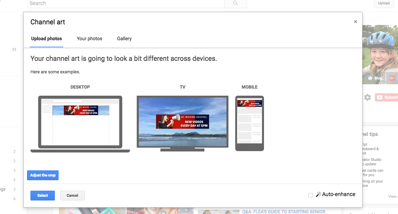The width and height of the screenshot is (398, 214).
Task: Switch to the Your photos tab
Action: coord(89,39)
